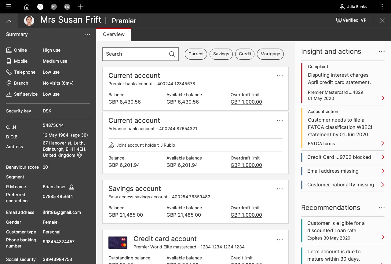Open the Email address missing chevron
This screenshot has height=264, width=391.
[x=382, y=171]
